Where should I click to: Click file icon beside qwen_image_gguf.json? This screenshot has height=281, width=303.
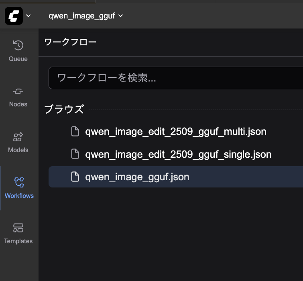click(75, 177)
